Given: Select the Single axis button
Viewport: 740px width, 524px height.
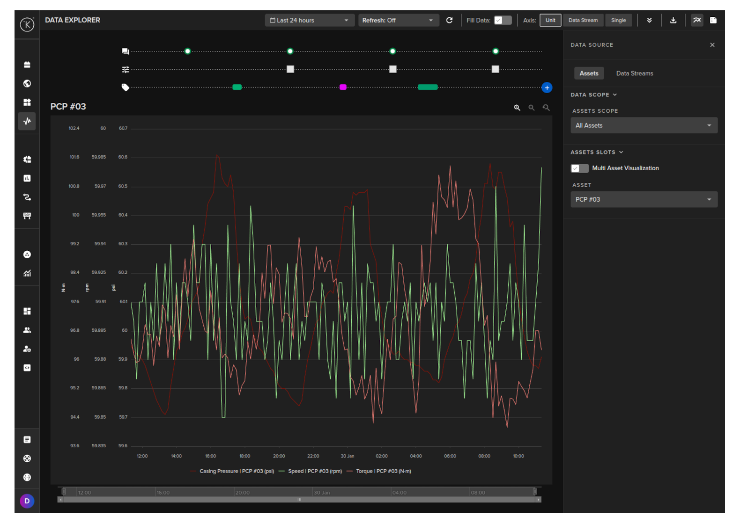Looking at the screenshot, I should point(618,20).
